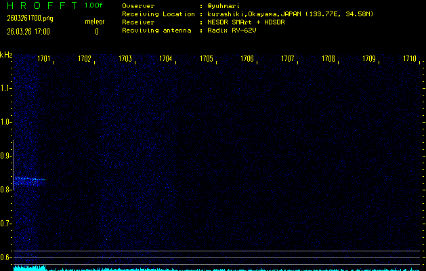Click the 0.9 kHz axis label
Screen dimensions: 426x271
coord(5,156)
